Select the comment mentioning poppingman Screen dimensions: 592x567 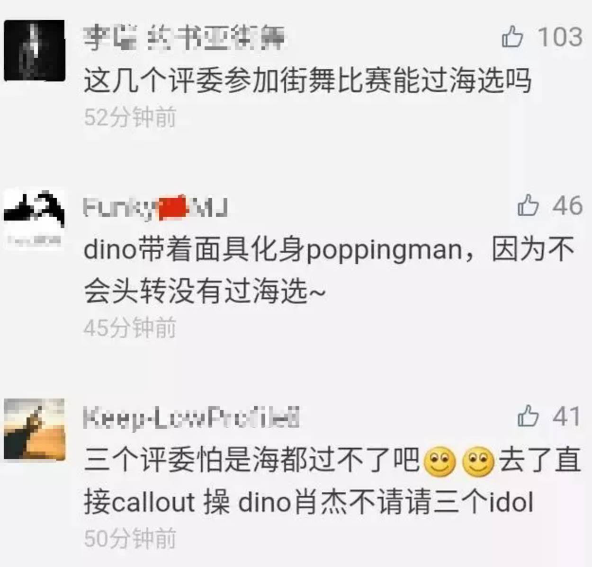[x=329, y=270]
